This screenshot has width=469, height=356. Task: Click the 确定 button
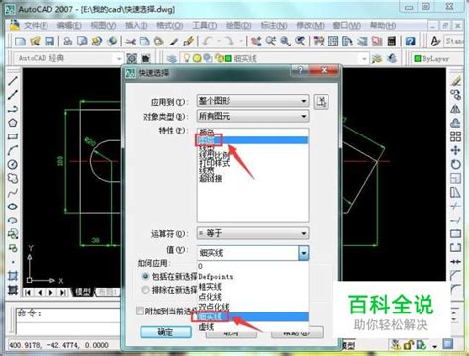point(166,332)
